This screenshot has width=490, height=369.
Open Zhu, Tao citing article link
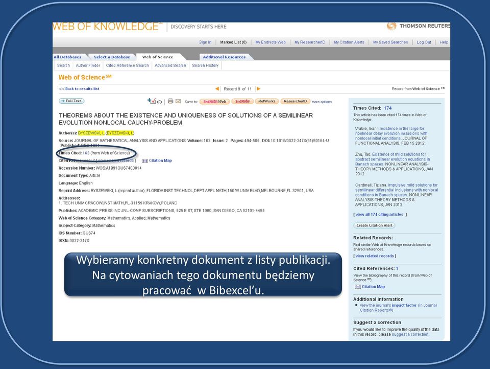click(x=393, y=159)
